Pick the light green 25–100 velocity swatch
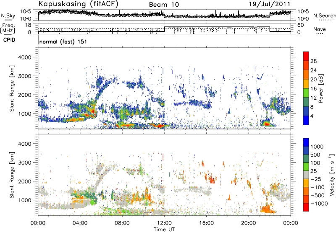The height and width of the screenshot is (232, 336). pos(306,167)
